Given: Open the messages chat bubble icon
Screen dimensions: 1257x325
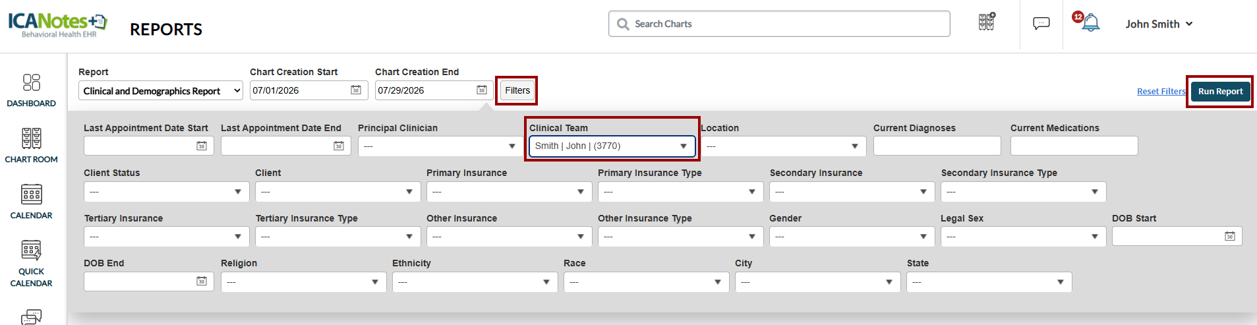Looking at the screenshot, I should pos(1041,24).
